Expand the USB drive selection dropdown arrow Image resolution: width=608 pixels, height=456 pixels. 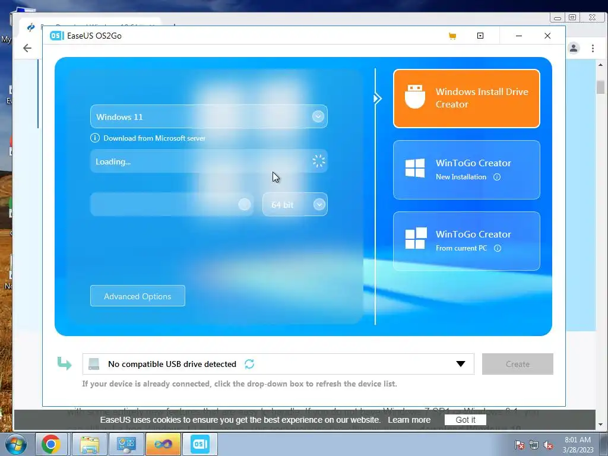click(x=461, y=364)
